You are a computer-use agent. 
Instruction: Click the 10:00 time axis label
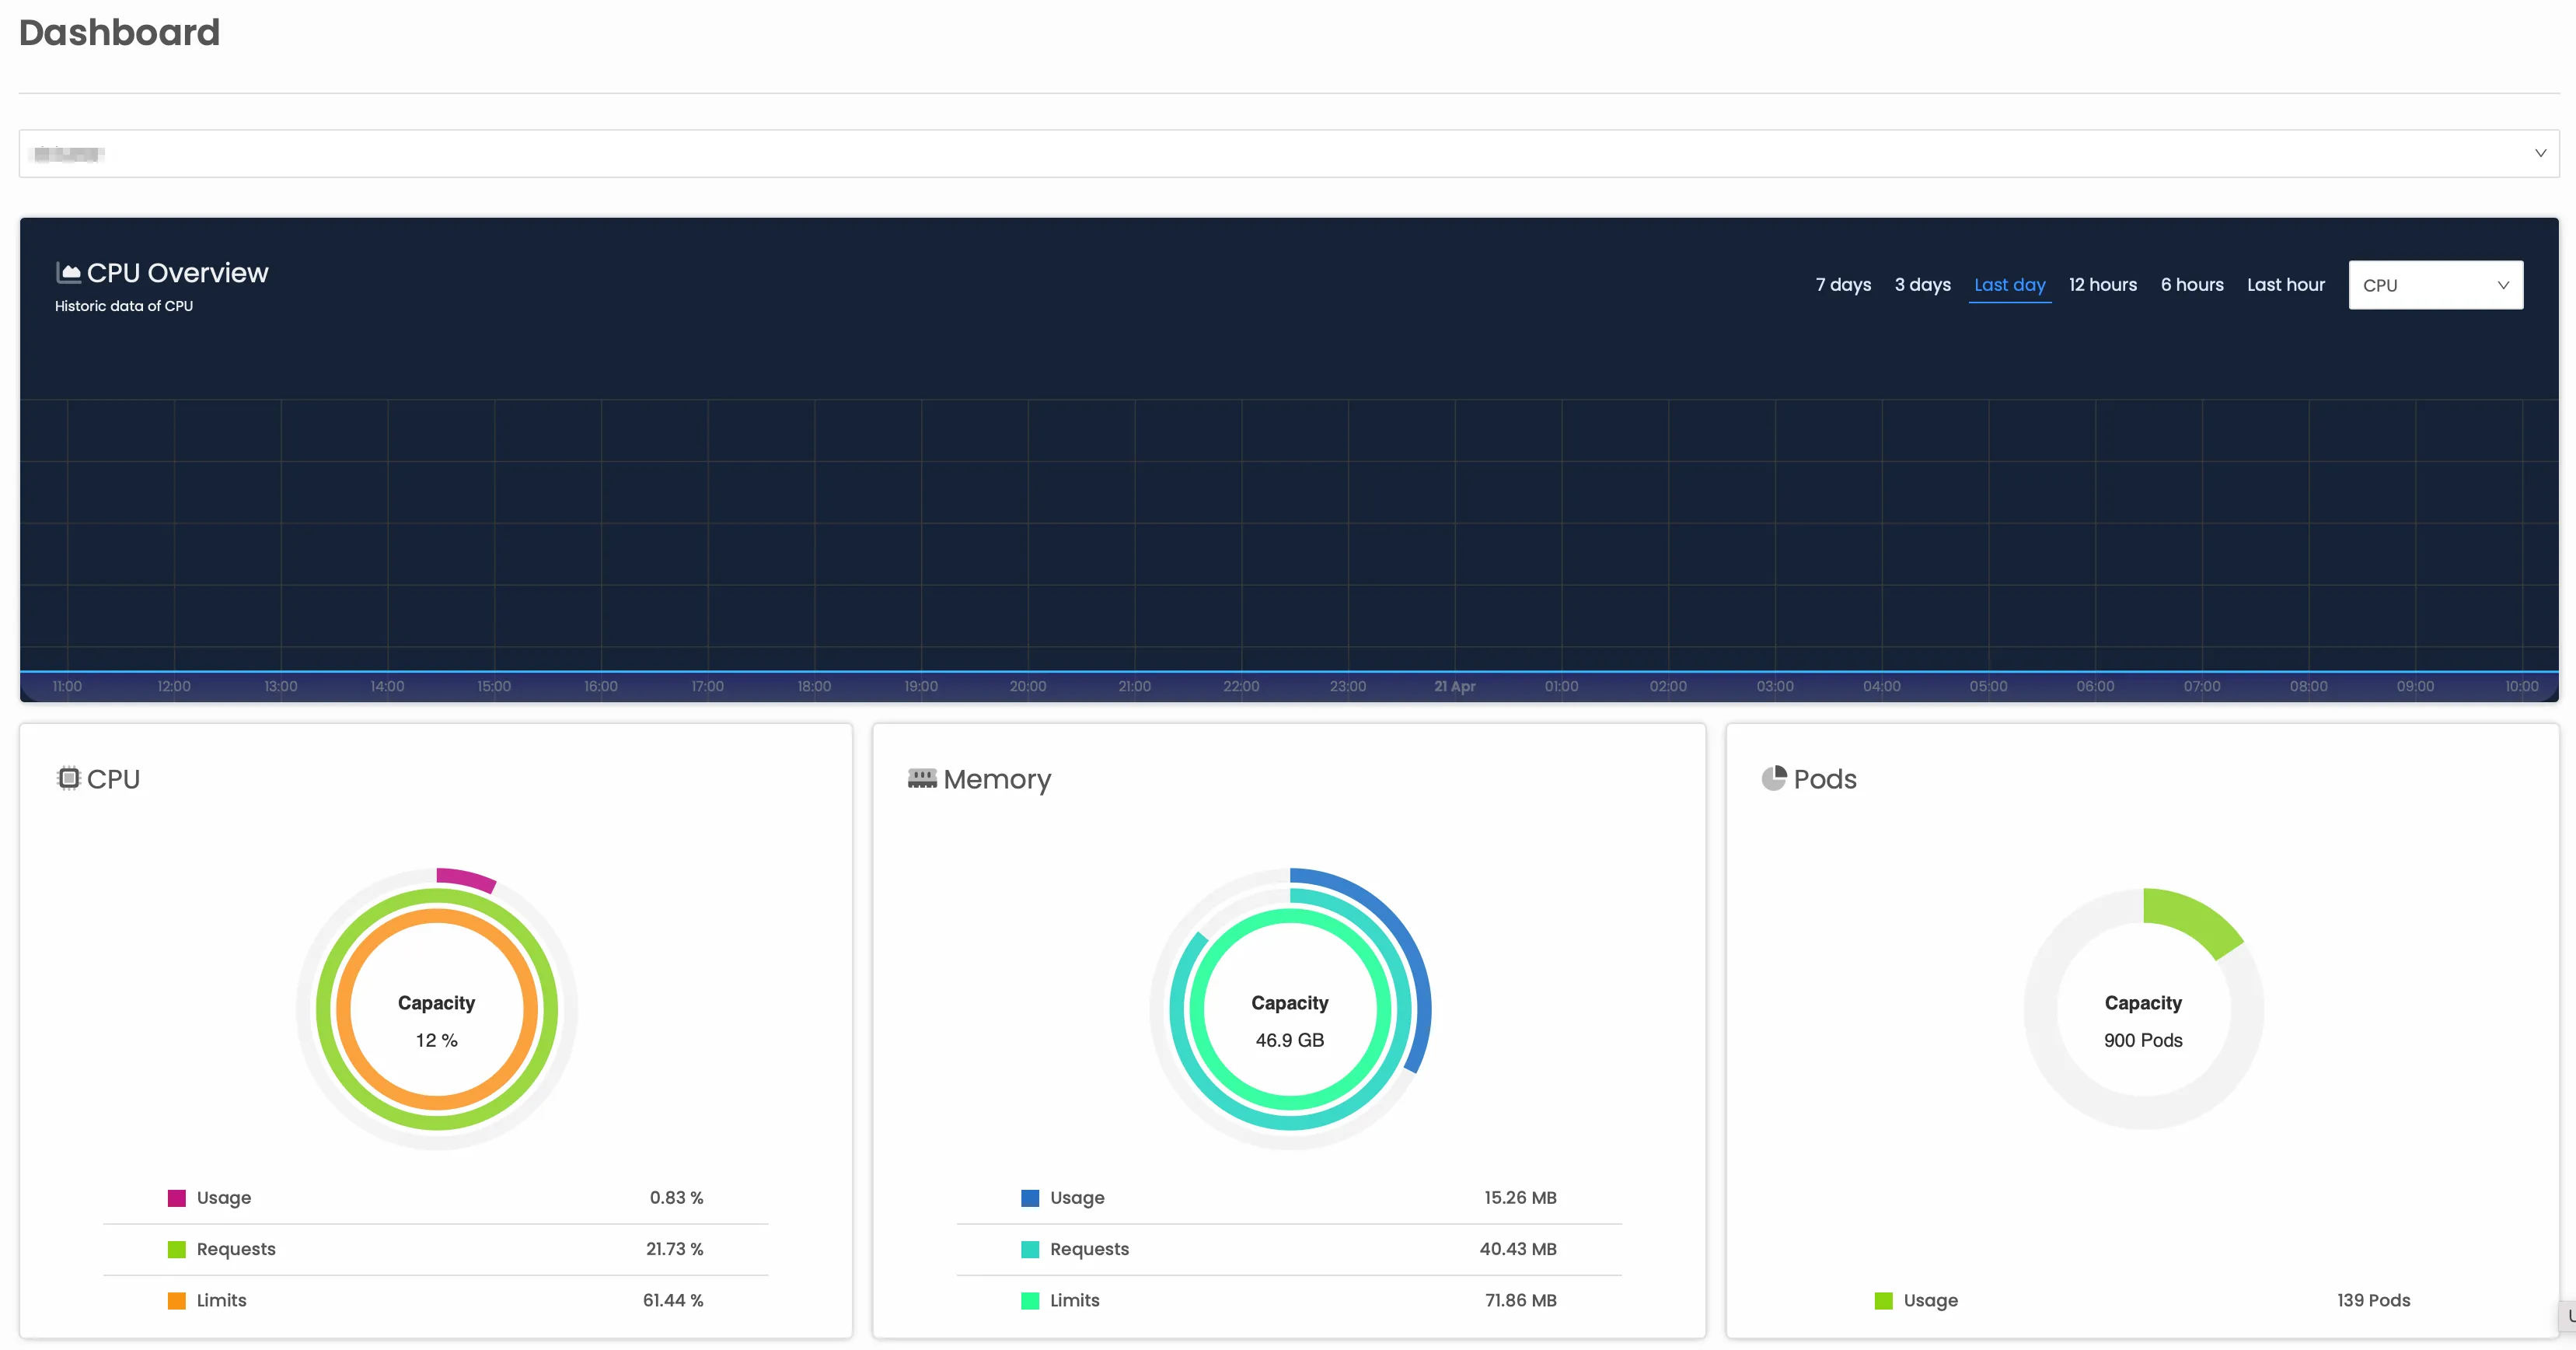click(2521, 687)
